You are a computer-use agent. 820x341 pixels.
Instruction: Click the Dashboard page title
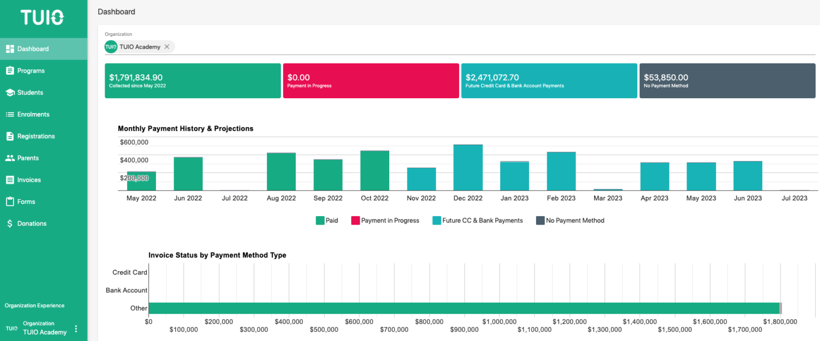coord(116,11)
